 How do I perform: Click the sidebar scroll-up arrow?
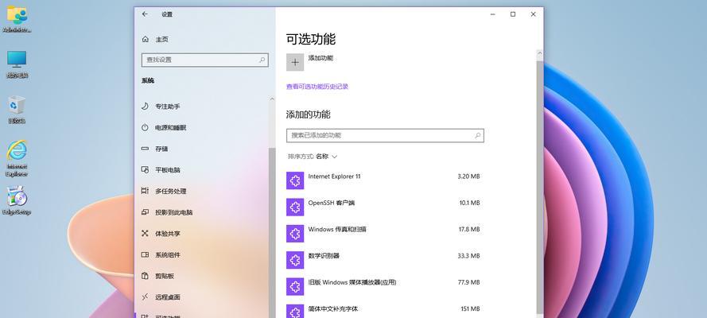272,99
